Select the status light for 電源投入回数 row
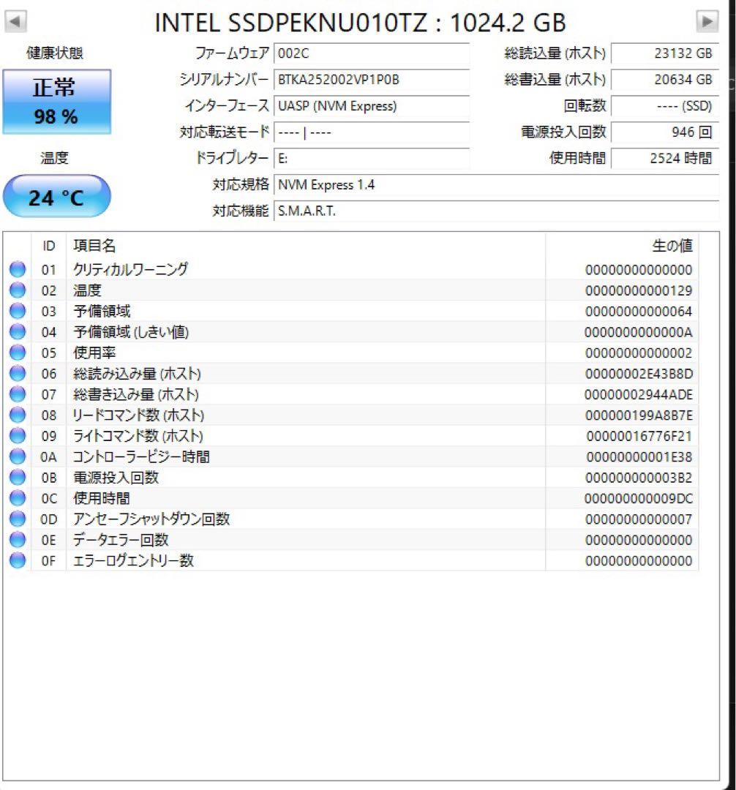 (17, 478)
